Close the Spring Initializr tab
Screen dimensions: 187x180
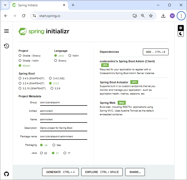(64, 5)
